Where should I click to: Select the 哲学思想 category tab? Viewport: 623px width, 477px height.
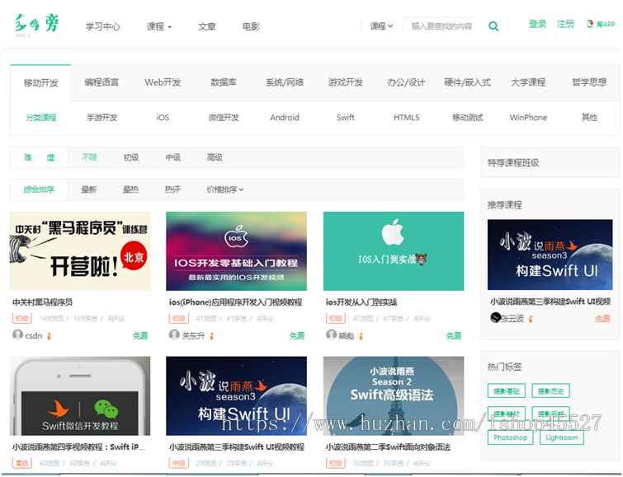[589, 82]
